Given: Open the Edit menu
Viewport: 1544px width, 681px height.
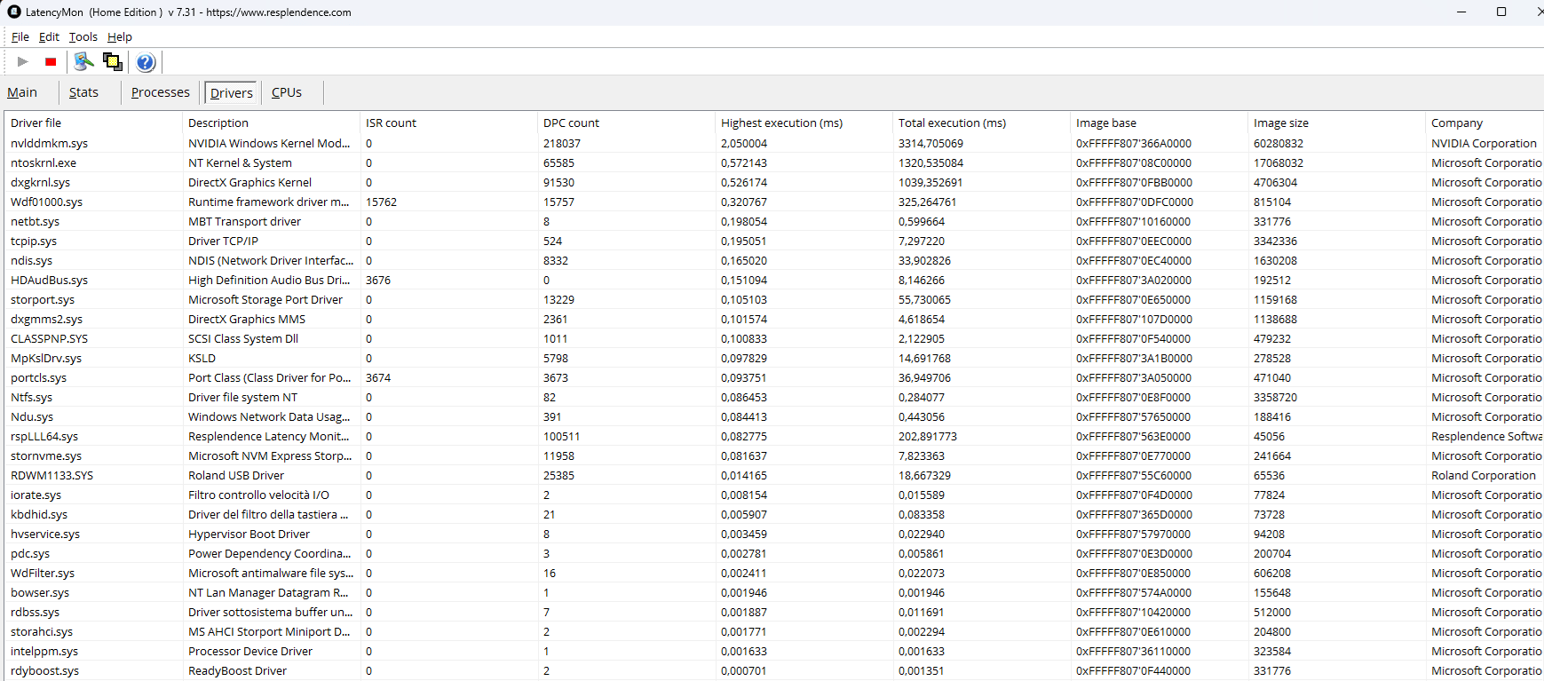Looking at the screenshot, I should pos(49,36).
